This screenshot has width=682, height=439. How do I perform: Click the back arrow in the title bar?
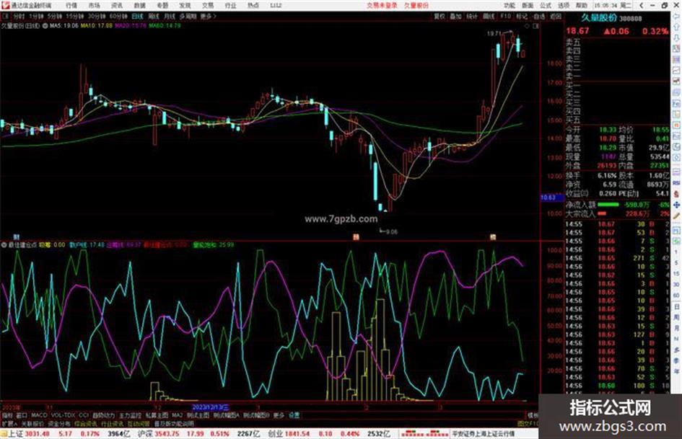(642, 5)
